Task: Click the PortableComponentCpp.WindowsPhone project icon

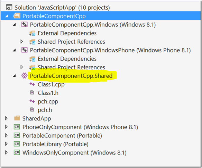Action: 24,50
